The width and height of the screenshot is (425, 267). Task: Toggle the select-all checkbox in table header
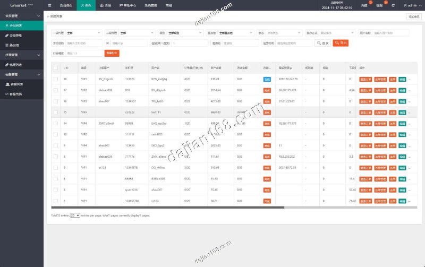56,68
